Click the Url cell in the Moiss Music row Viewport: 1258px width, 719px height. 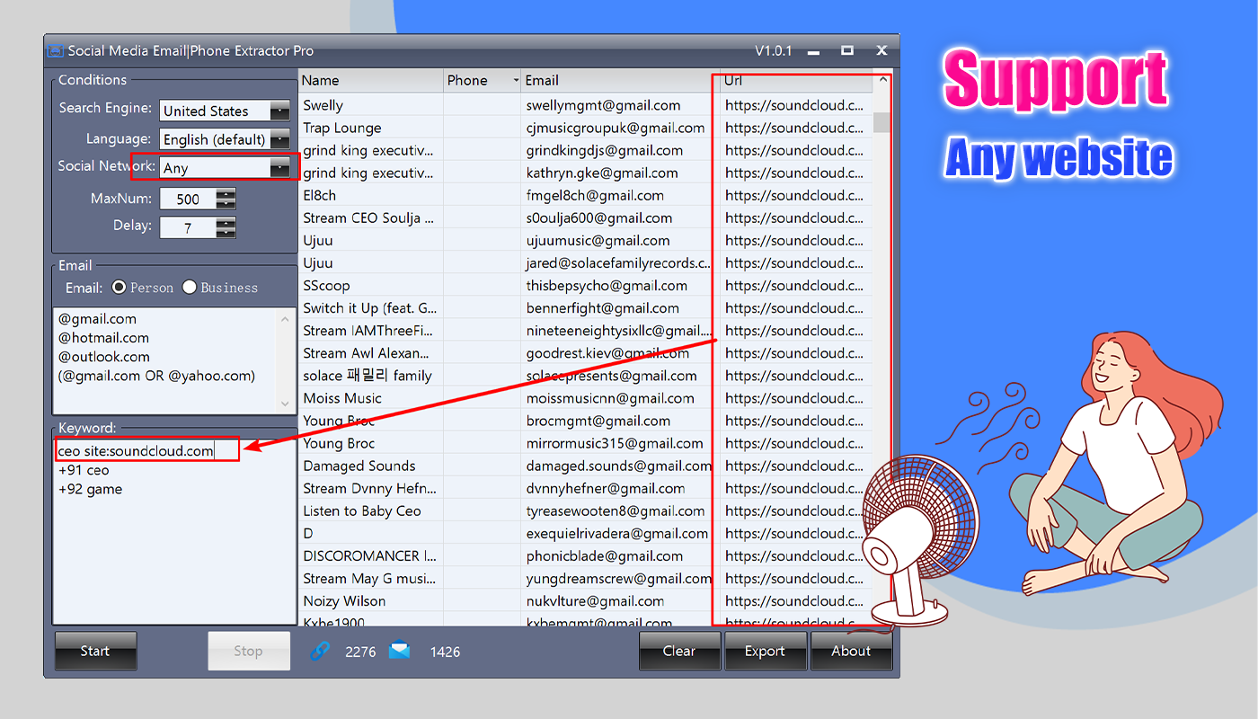click(x=794, y=398)
